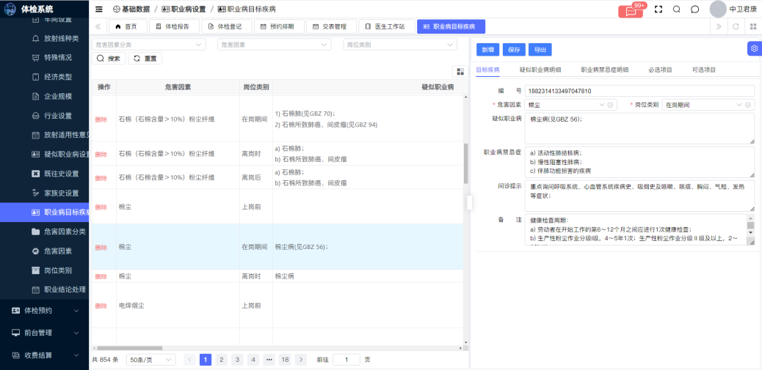Open the 医生工作站 page tab
Screen dimensions: 762x370
pyautogui.click(x=385, y=26)
